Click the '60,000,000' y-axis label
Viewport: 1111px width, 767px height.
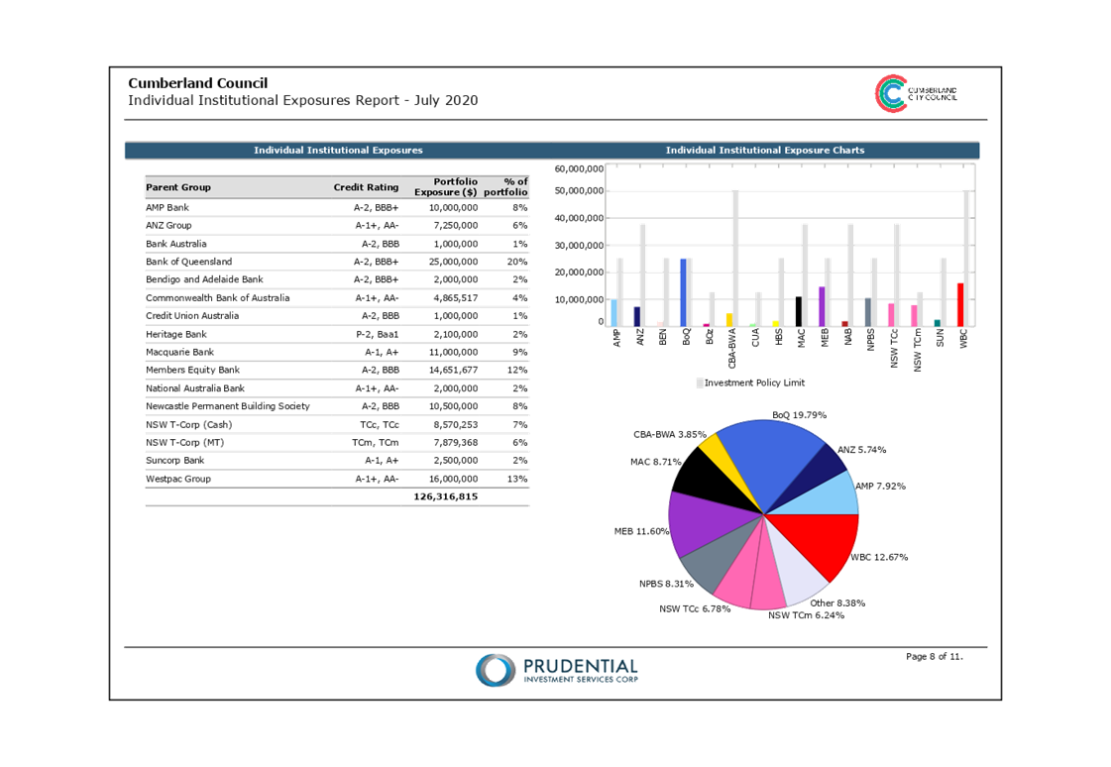pyautogui.click(x=579, y=168)
